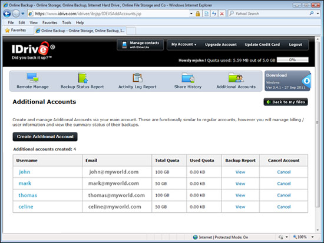View backup report for celine
The image size is (324, 243).
[x=240, y=207]
